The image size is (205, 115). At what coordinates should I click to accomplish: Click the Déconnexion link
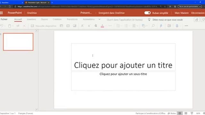click(x=198, y=13)
